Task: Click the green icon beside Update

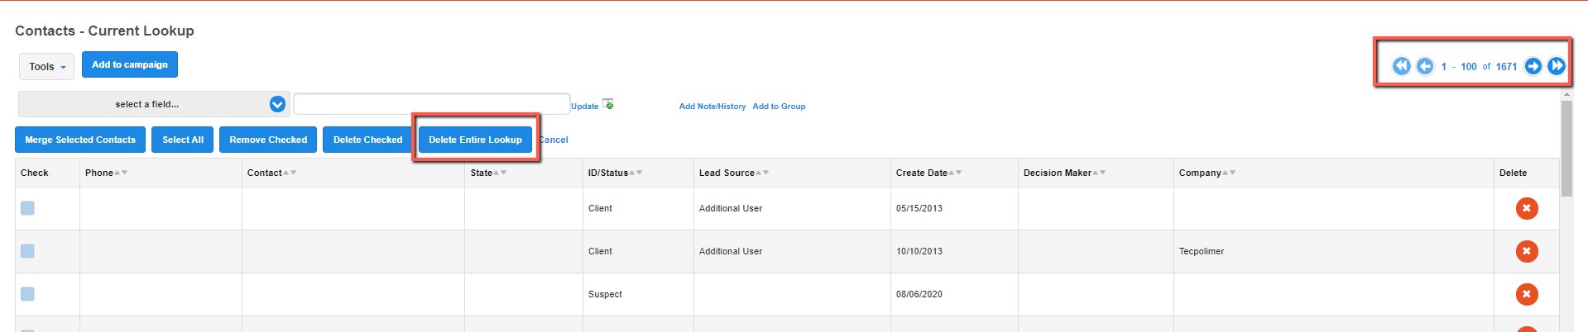Action: tap(608, 104)
